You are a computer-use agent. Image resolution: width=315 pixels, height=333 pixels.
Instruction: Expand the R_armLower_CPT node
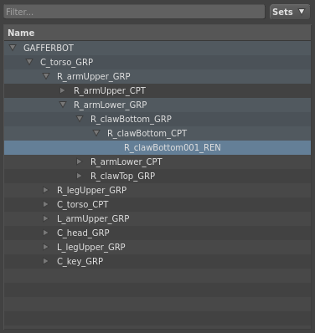(x=80, y=161)
